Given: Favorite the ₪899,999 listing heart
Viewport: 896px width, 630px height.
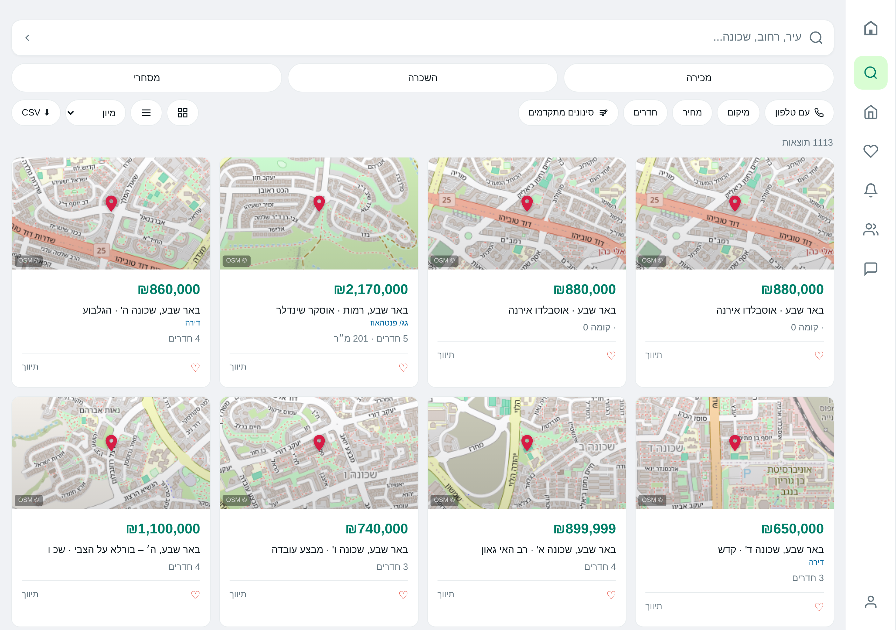Looking at the screenshot, I should coord(611,595).
